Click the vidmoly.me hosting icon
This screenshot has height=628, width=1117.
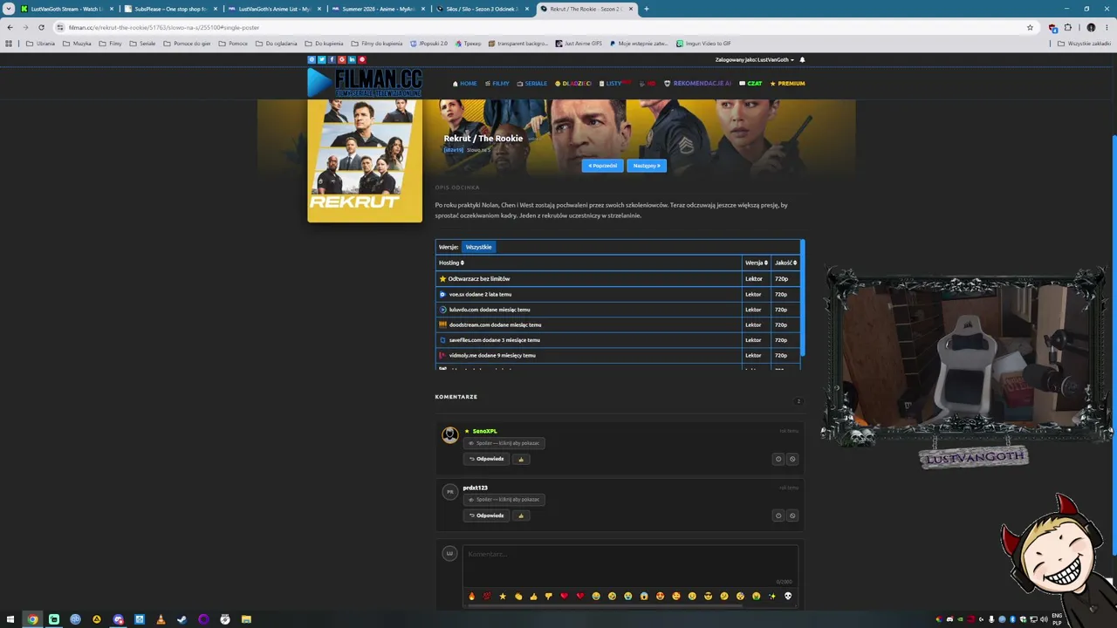pos(442,356)
